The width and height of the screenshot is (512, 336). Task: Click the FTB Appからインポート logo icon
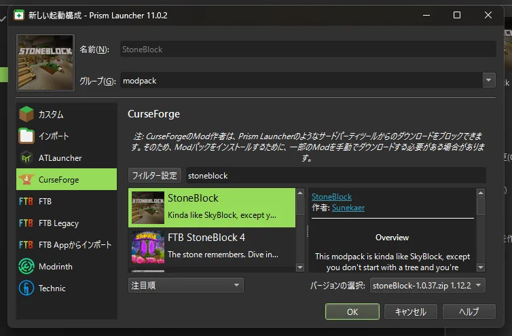pos(26,244)
